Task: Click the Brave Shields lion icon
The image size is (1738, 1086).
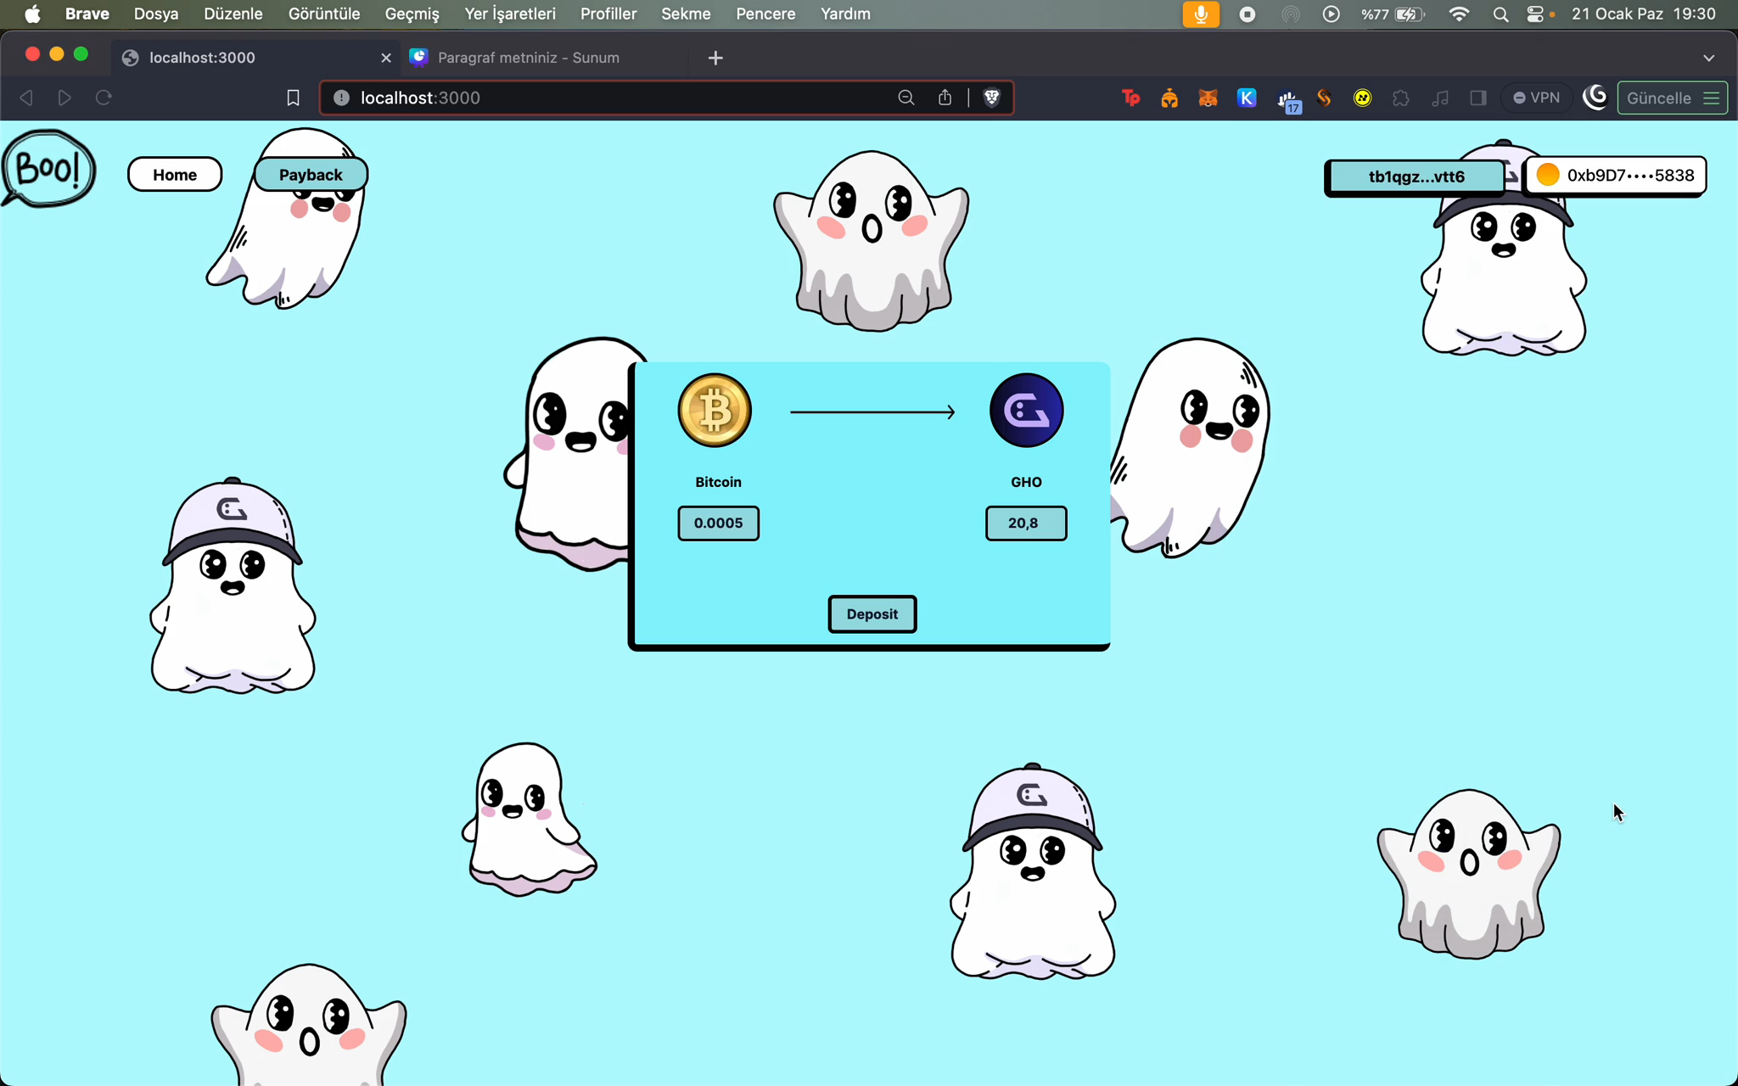Action: click(991, 98)
